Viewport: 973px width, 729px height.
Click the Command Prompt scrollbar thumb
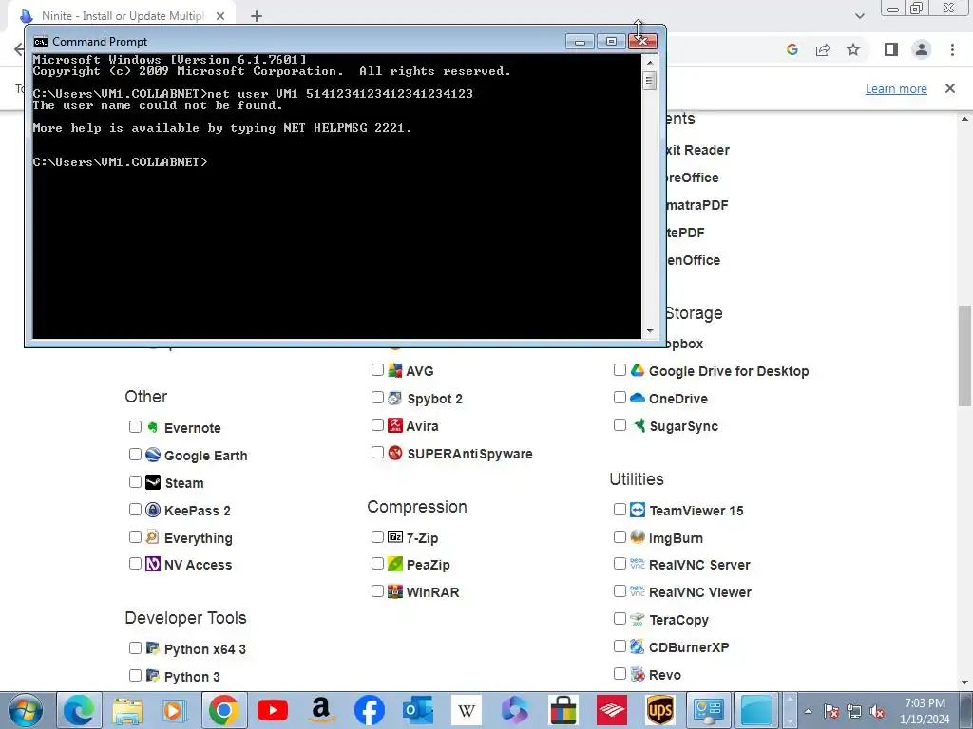pos(650,81)
